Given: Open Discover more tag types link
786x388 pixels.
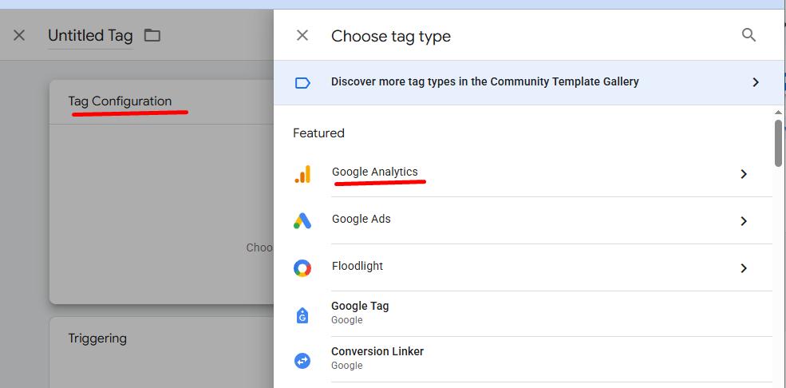Looking at the screenshot, I should (x=484, y=81).
